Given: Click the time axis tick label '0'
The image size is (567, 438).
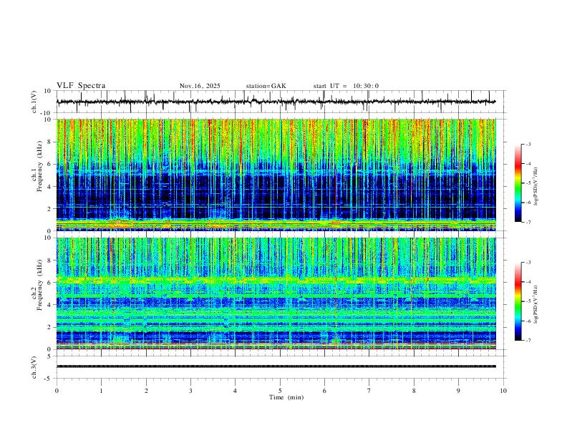Looking at the screenshot, I should point(57,391).
